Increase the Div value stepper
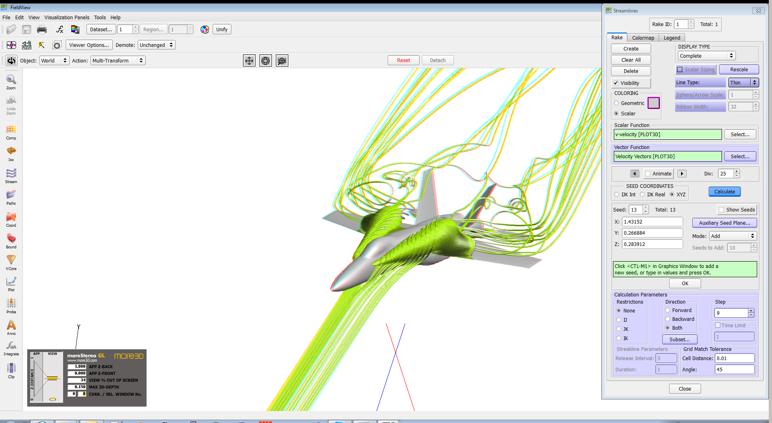The width and height of the screenshot is (772, 423). point(737,171)
